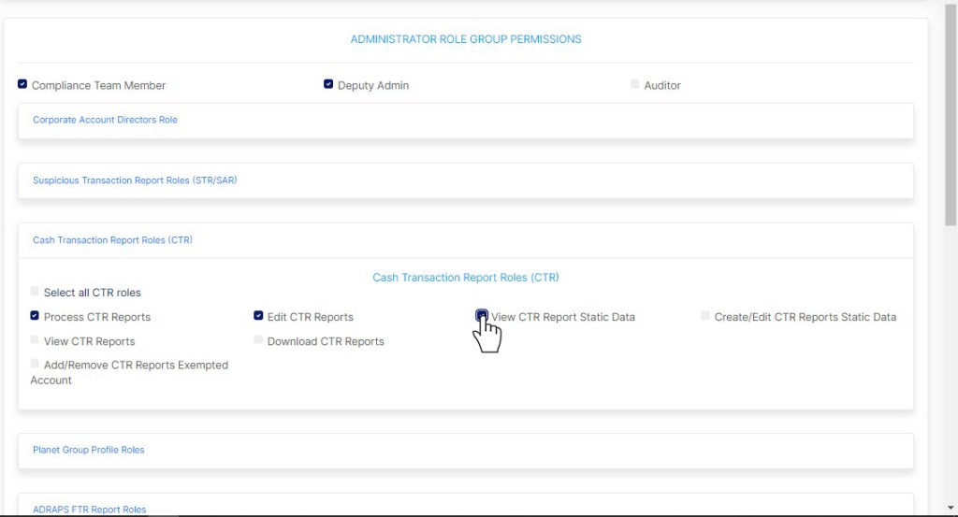Check Add/Remove CTR Reports Exempted Account

pyautogui.click(x=36, y=364)
